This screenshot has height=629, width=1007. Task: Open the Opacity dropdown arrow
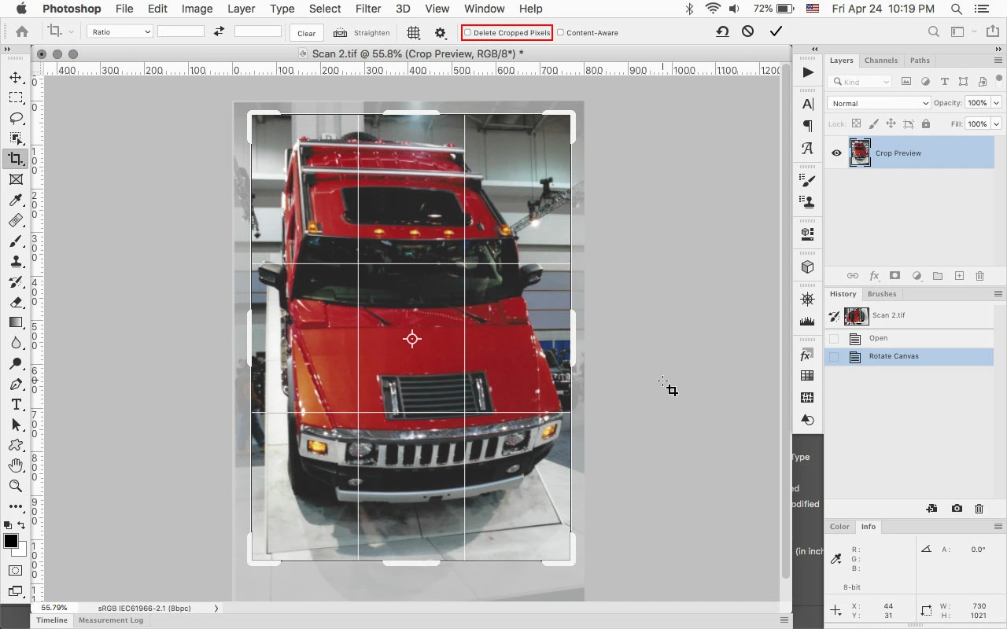(997, 103)
